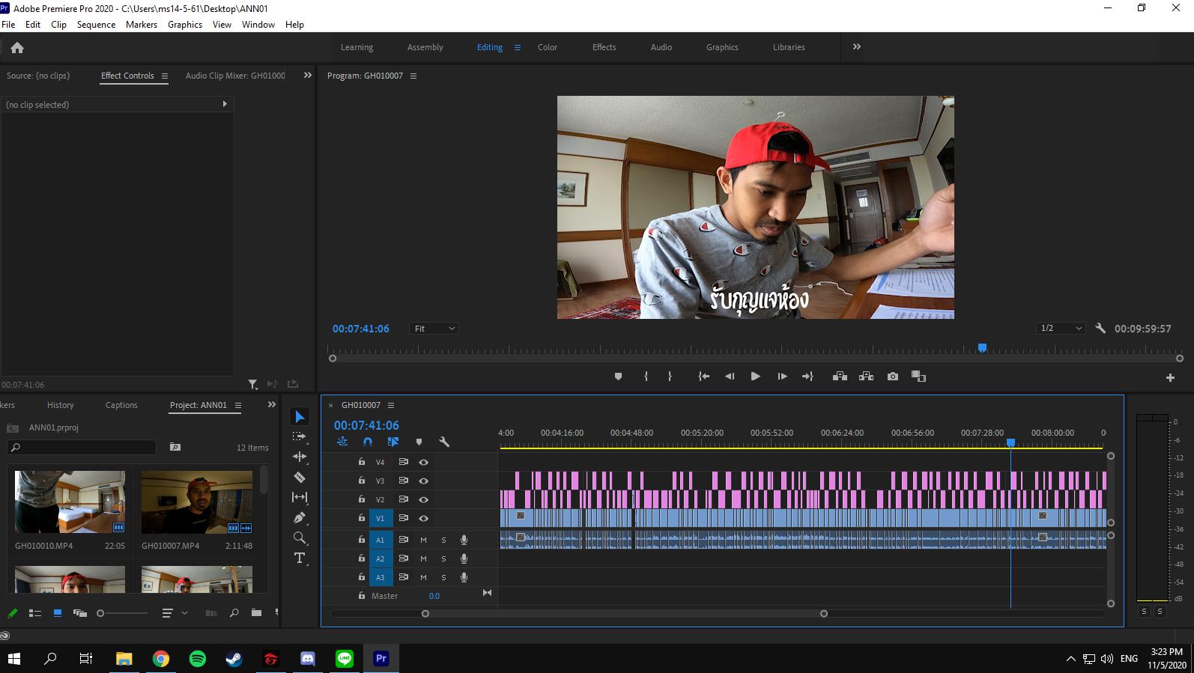Hide track V4 output eye
The height and width of the screenshot is (673, 1194).
click(423, 462)
